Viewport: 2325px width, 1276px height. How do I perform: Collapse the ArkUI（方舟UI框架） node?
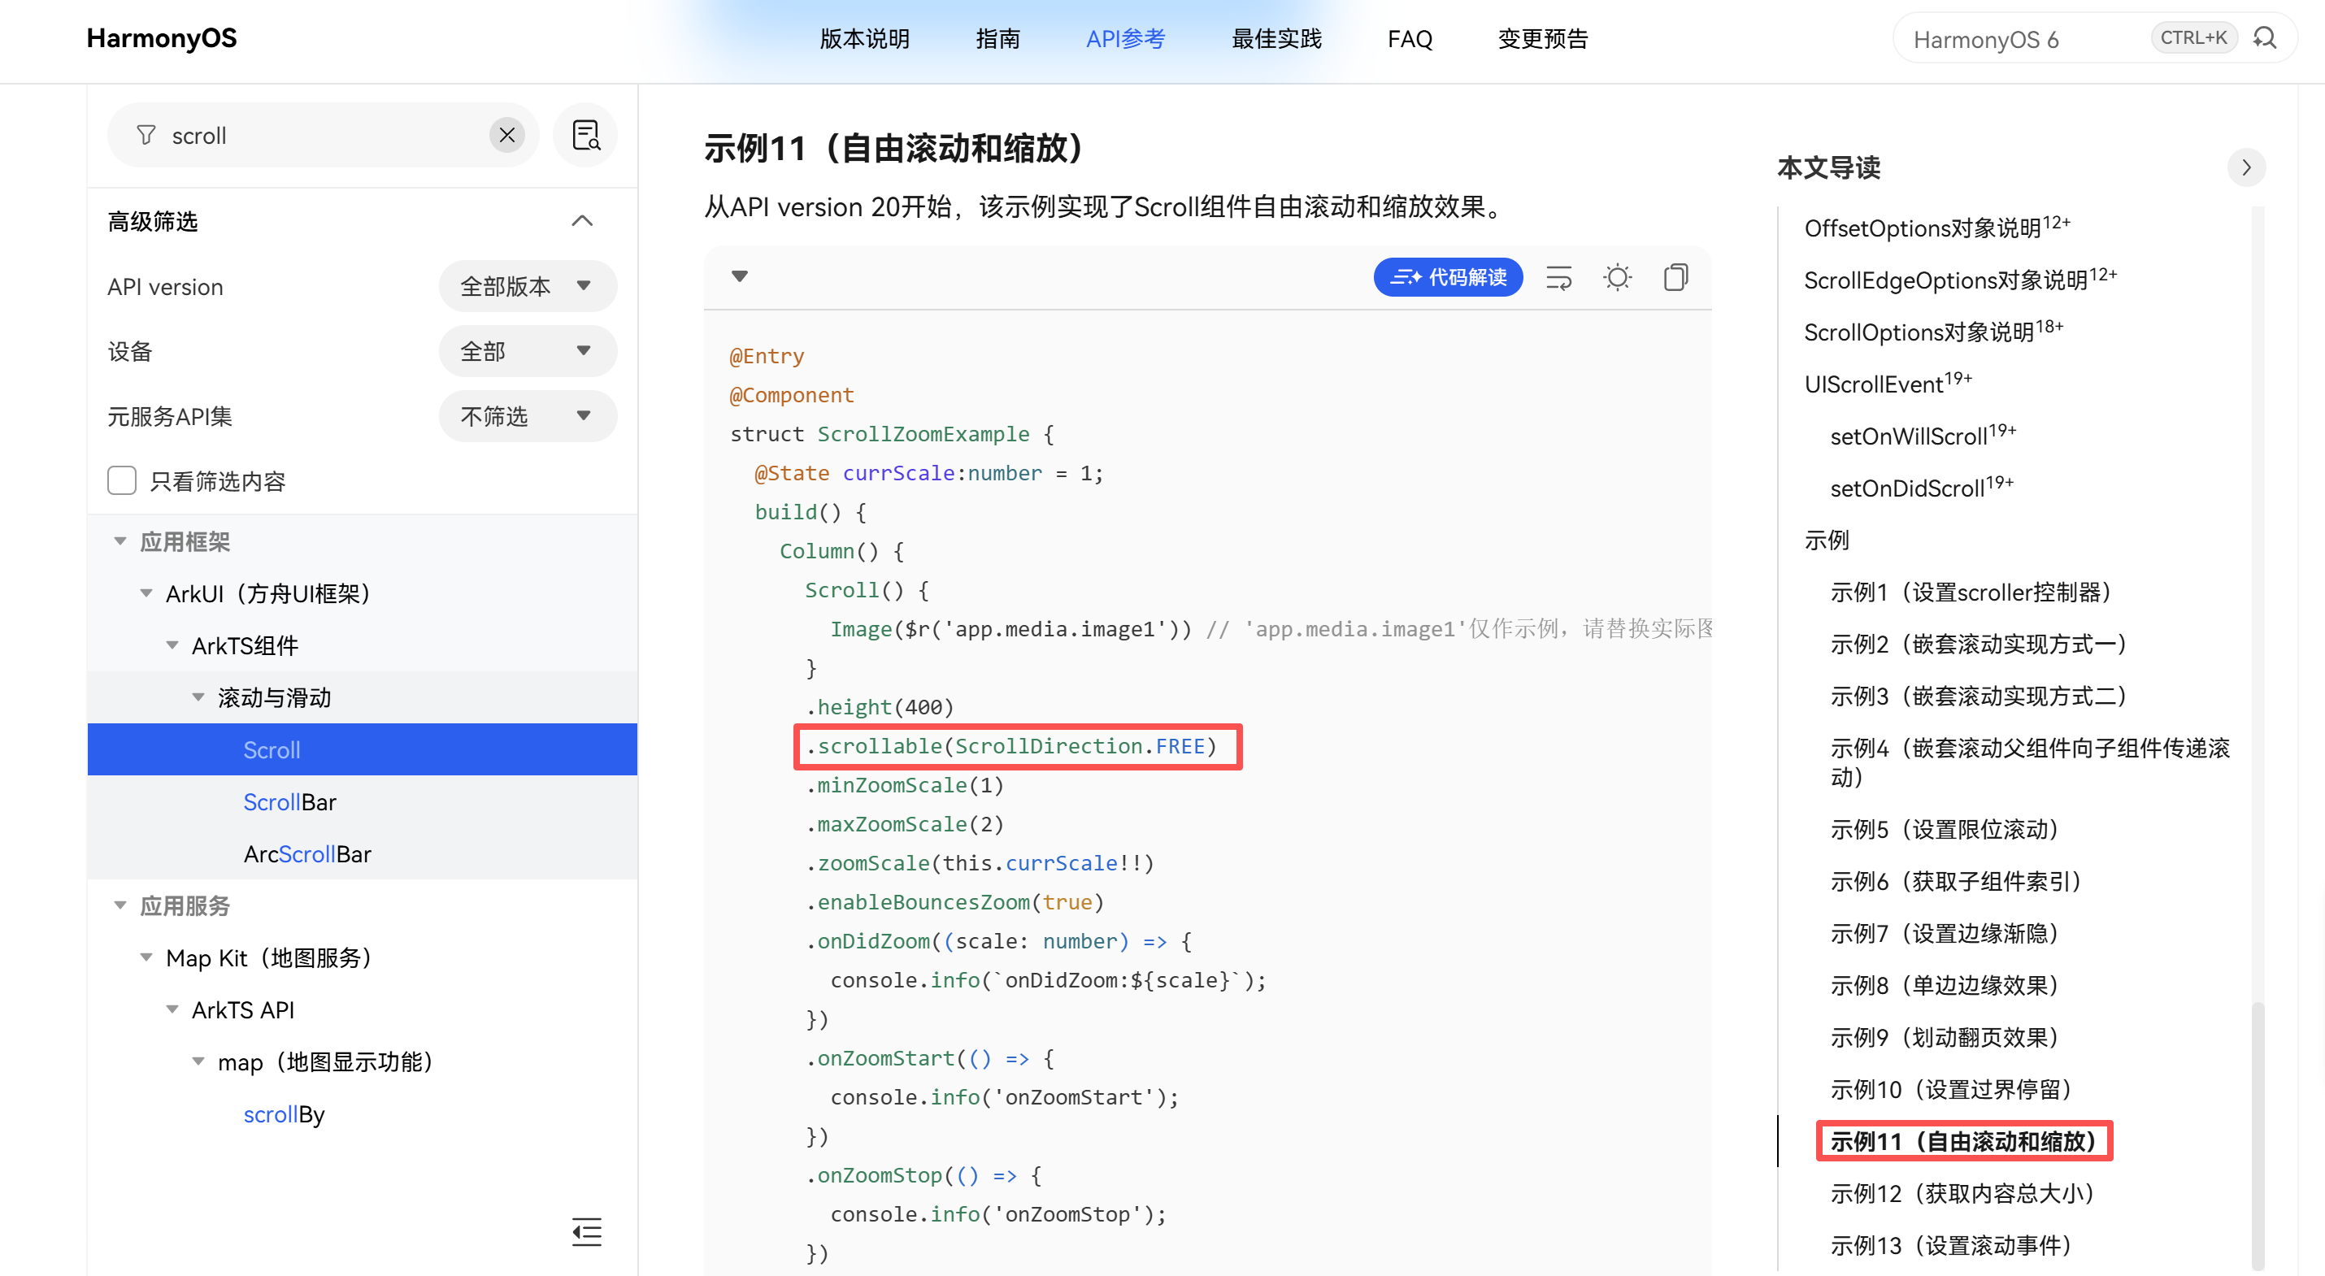(146, 594)
